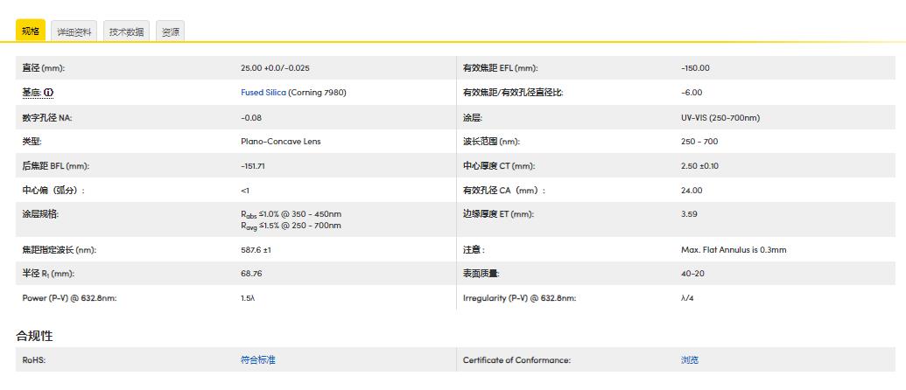This screenshot has width=906, height=390.
Task: Click the clear aperture value 24.00
Action: pos(692,191)
